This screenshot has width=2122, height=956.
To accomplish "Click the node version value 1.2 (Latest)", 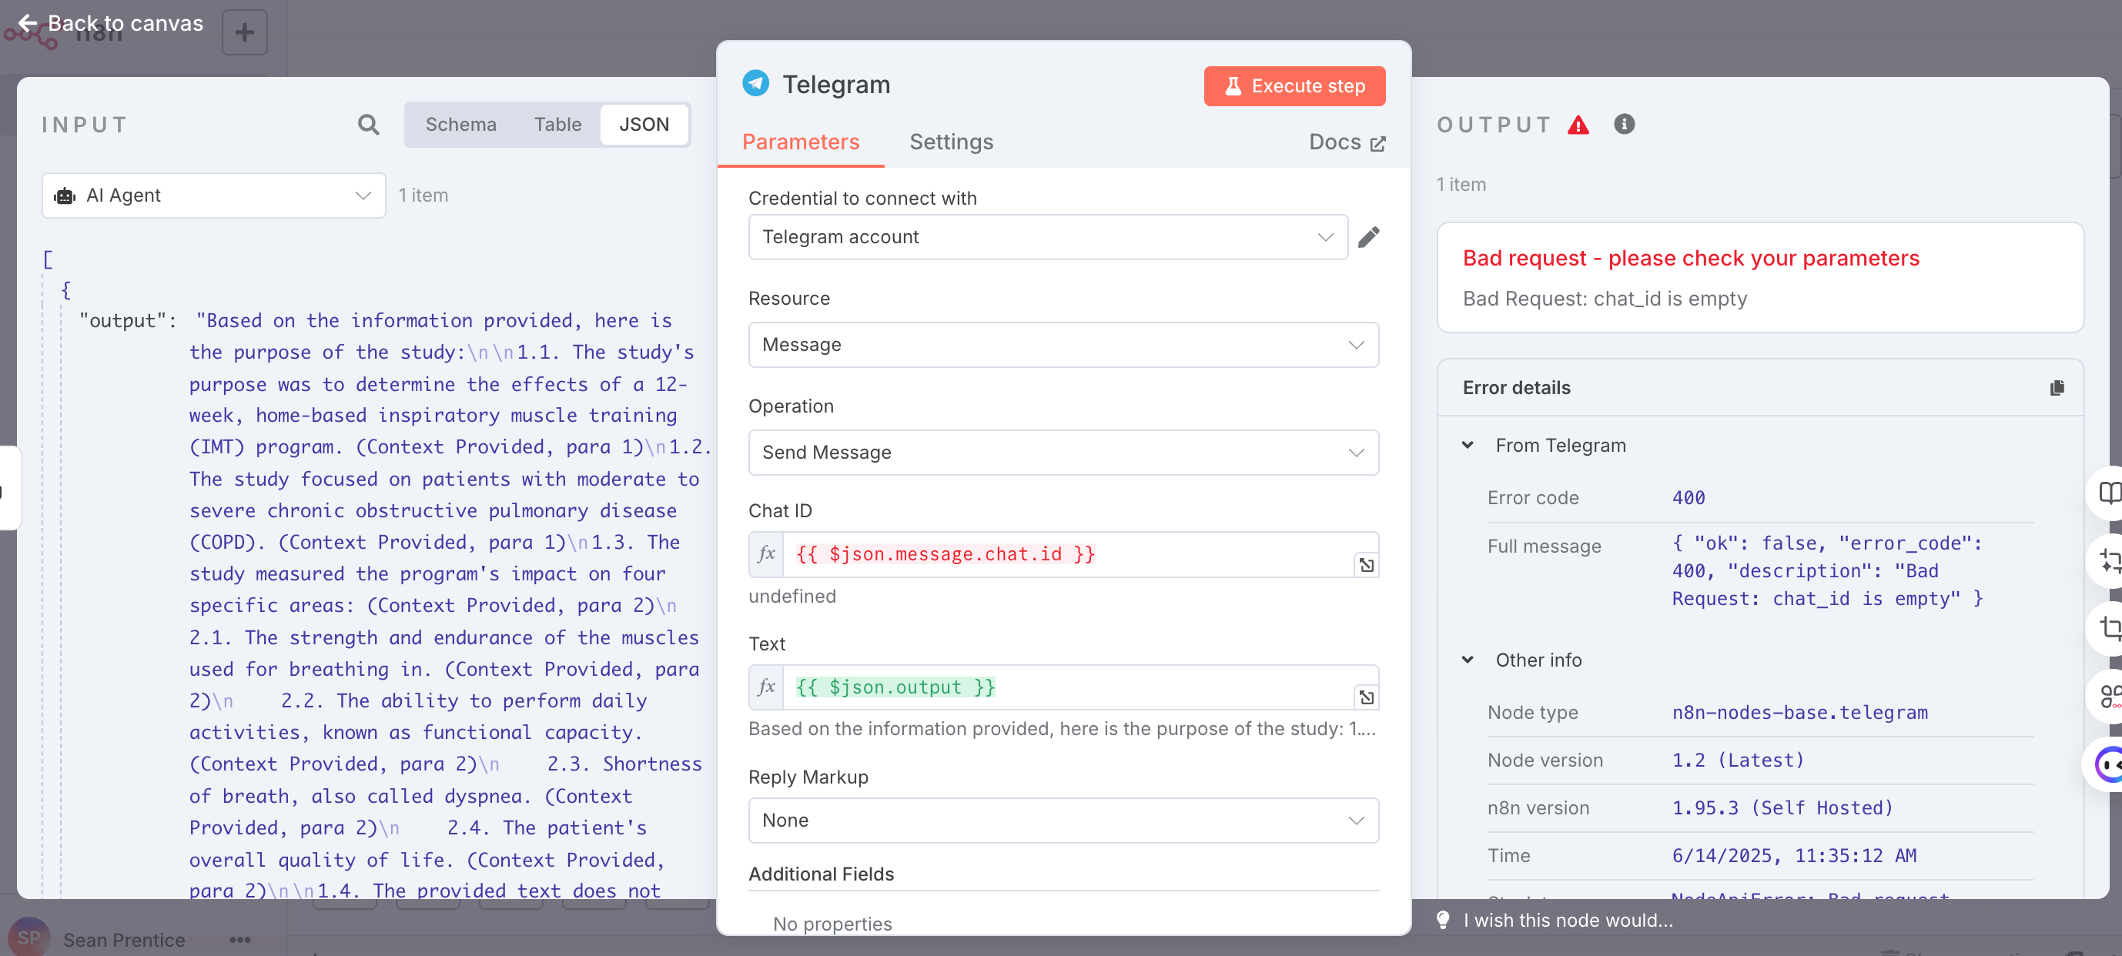I will pyautogui.click(x=1737, y=760).
